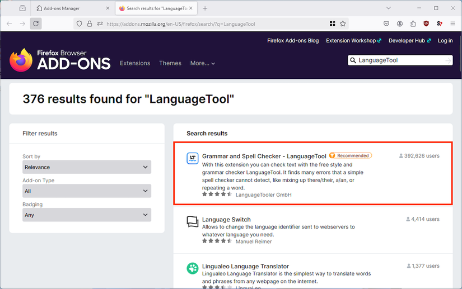
Task: Open Grammar and Spell Checker - LanguageTool link
Action: click(x=264, y=157)
